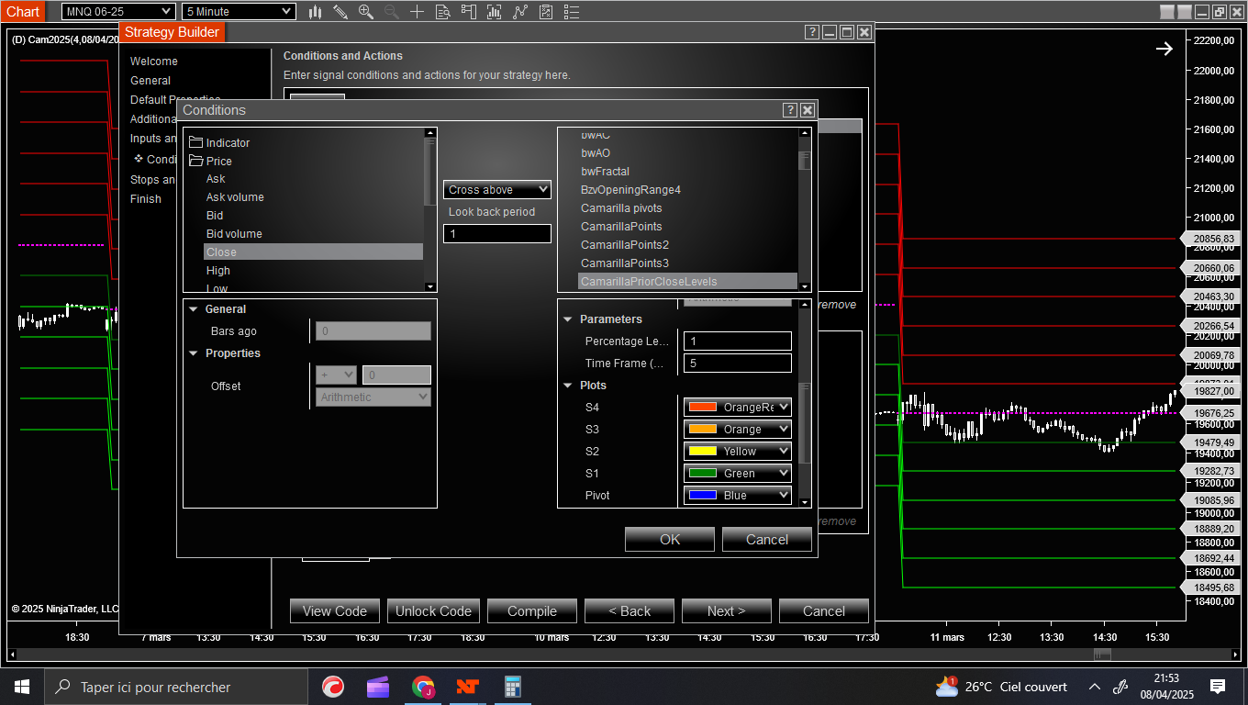Click the Compile button
This screenshot has height=705, width=1248.
click(532, 611)
